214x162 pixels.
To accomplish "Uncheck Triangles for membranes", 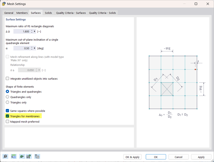I will click(x=7, y=116).
